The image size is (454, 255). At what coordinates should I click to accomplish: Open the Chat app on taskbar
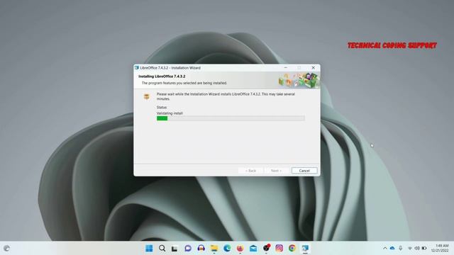pos(188,248)
